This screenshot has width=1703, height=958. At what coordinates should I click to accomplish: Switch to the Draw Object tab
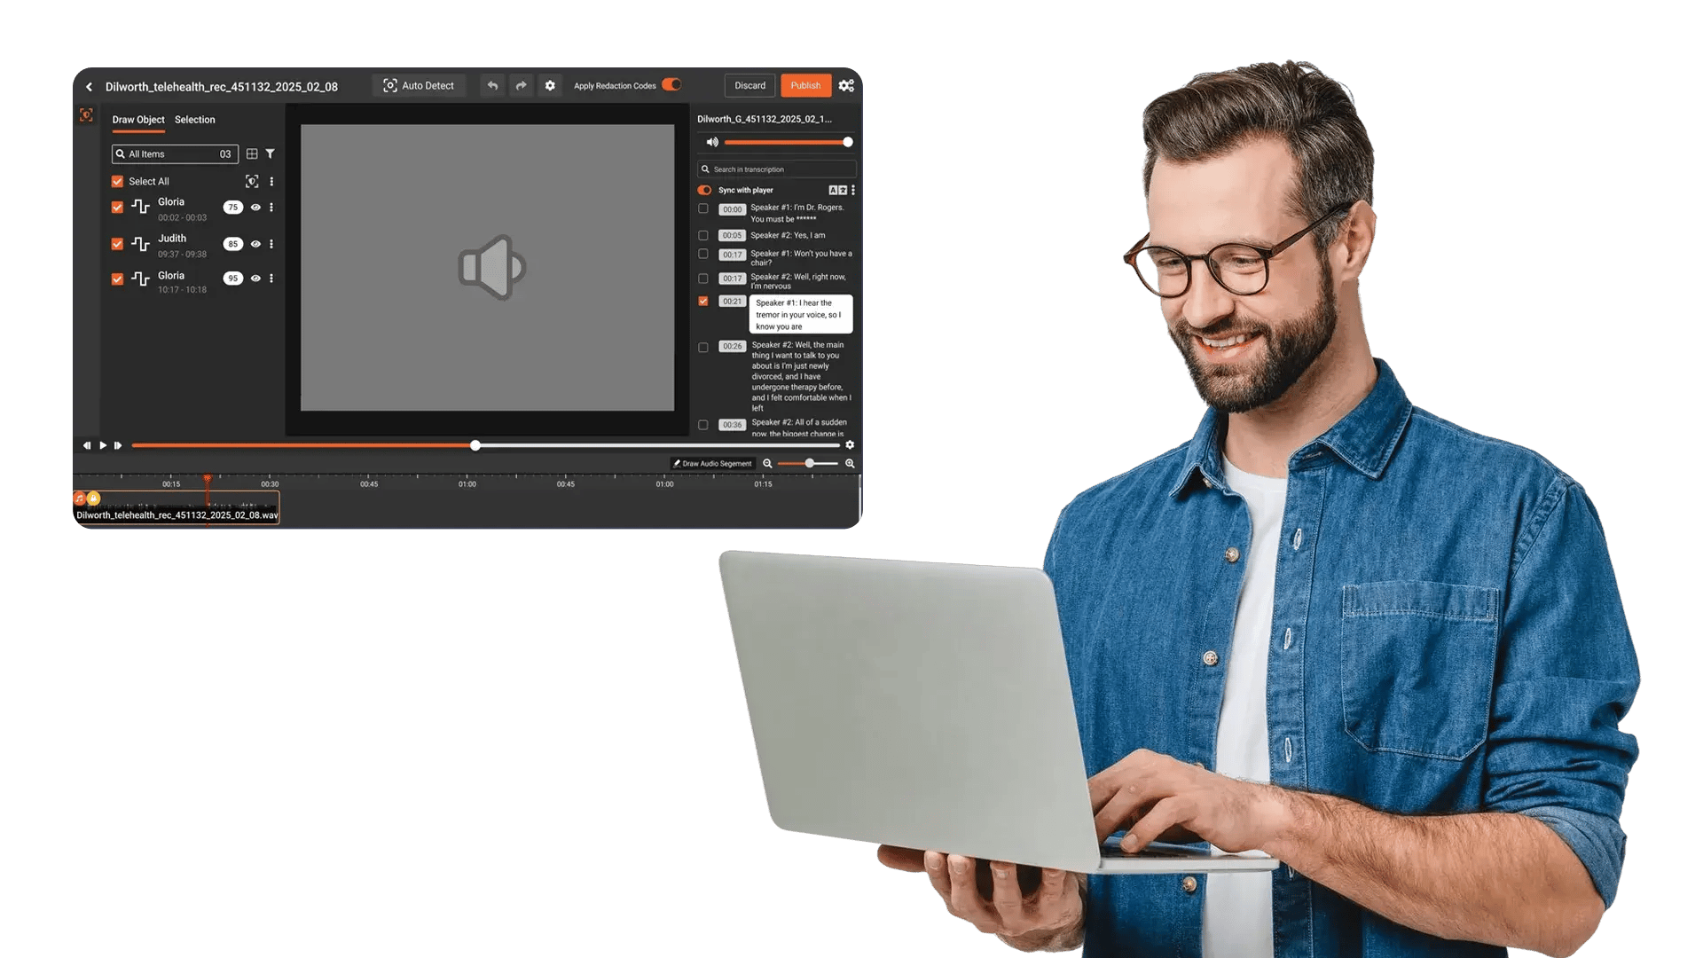(x=138, y=120)
